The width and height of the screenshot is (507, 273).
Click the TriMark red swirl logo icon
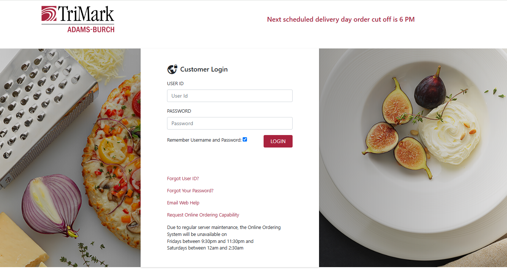[x=49, y=14]
